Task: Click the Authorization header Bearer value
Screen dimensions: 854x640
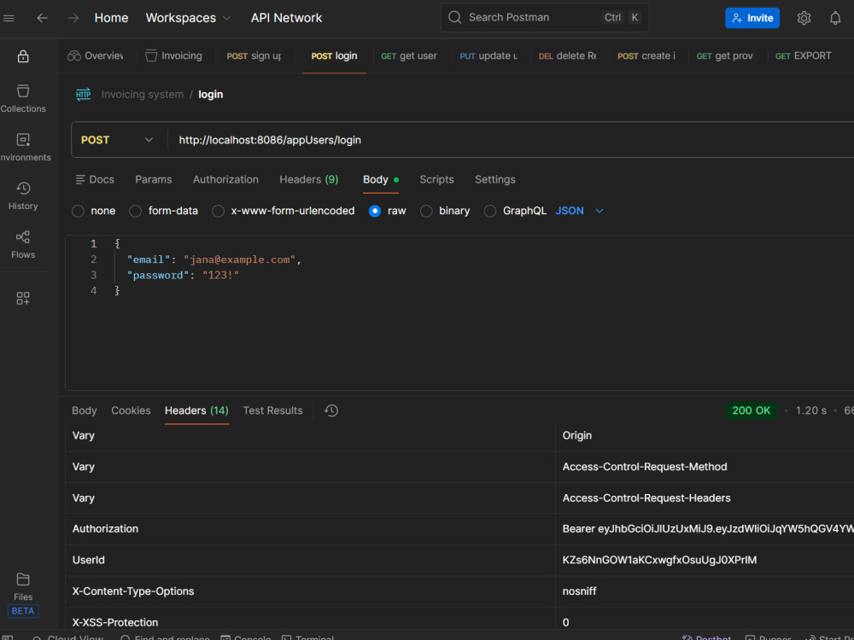Action: point(708,528)
